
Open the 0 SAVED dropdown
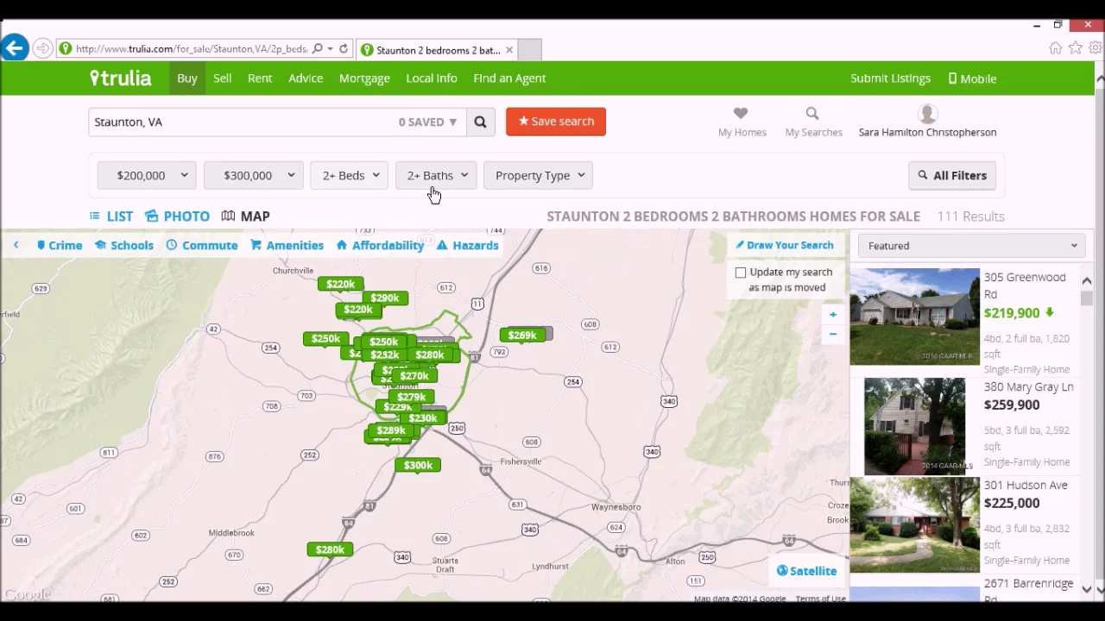point(427,122)
